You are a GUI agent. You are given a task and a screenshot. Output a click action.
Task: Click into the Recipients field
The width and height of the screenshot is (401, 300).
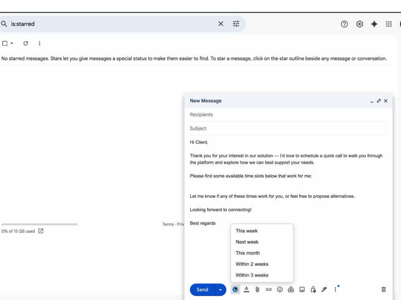click(x=288, y=114)
